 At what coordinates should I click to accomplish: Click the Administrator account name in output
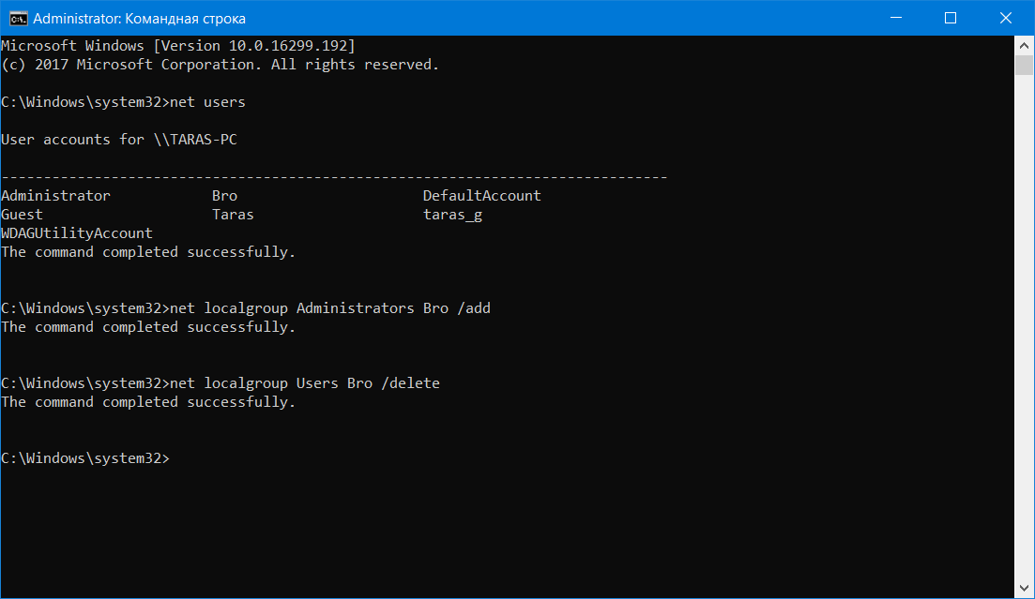[55, 196]
